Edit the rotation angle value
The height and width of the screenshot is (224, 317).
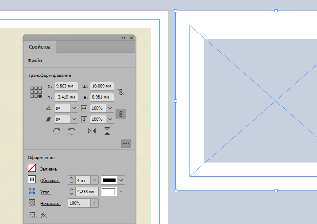(x=62, y=108)
